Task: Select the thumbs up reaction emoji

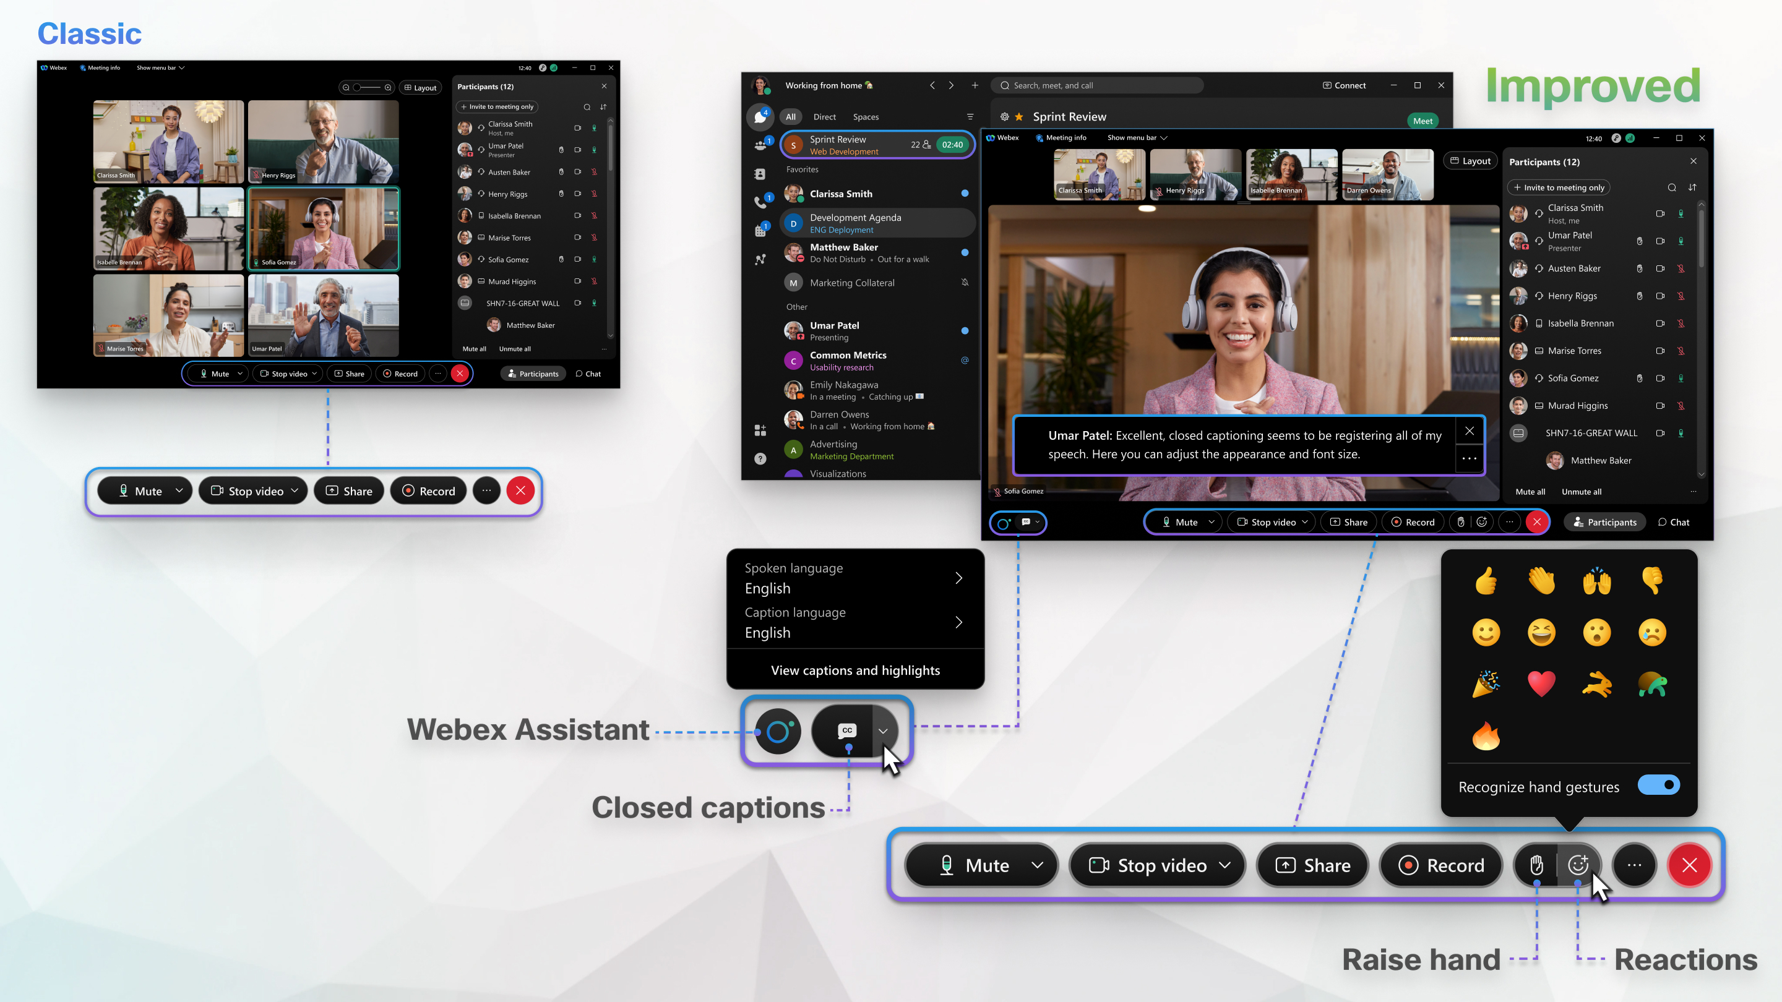Action: (1486, 580)
